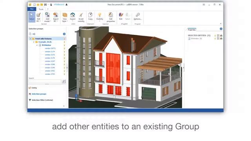Image resolution: width=251 pixels, height=141 pixels.
Task: Toggle visibility bulb for Example_01.ifc
Action: [x=64, y=42]
